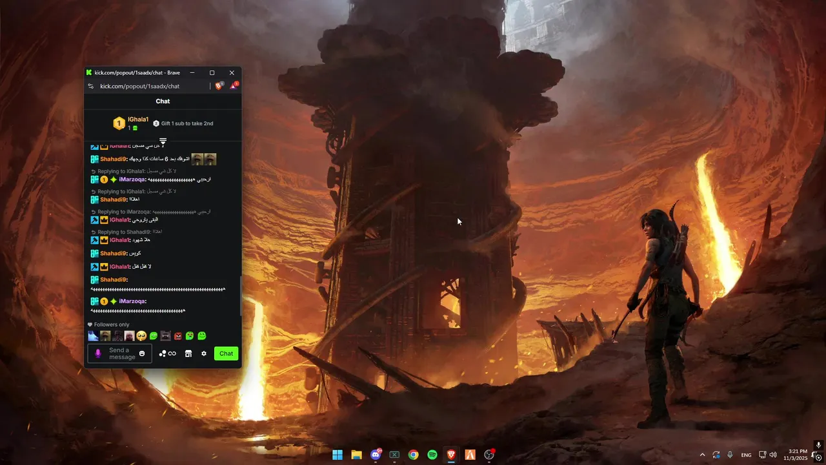Click the green sparkle badge in last iMarzoqa message
The height and width of the screenshot is (465, 826).
pos(114,301)
